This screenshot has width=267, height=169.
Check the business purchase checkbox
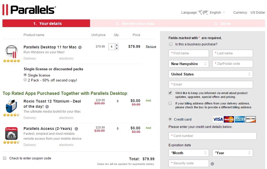tap(171, 44)
